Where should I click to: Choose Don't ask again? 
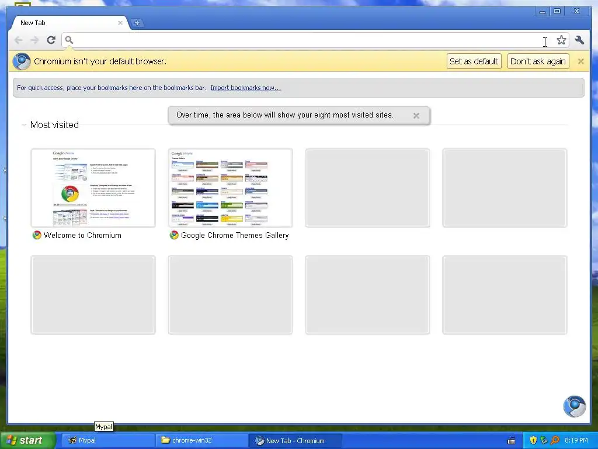538,61
